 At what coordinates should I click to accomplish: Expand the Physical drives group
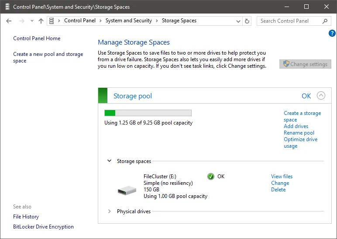tap(110, 211)
